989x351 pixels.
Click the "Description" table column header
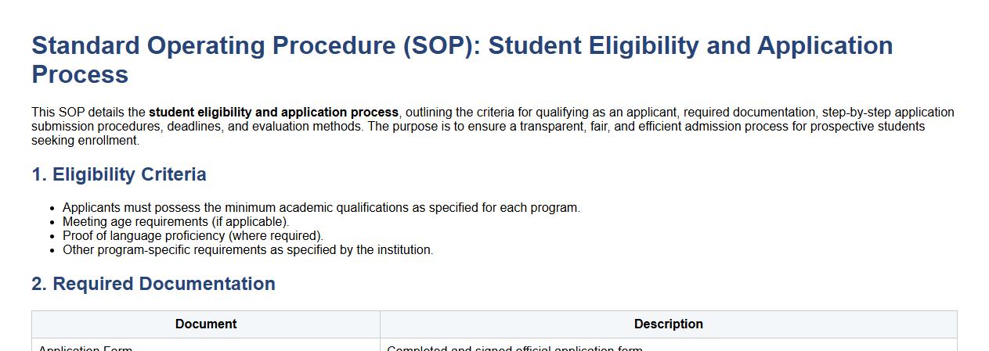pos(668,324)
